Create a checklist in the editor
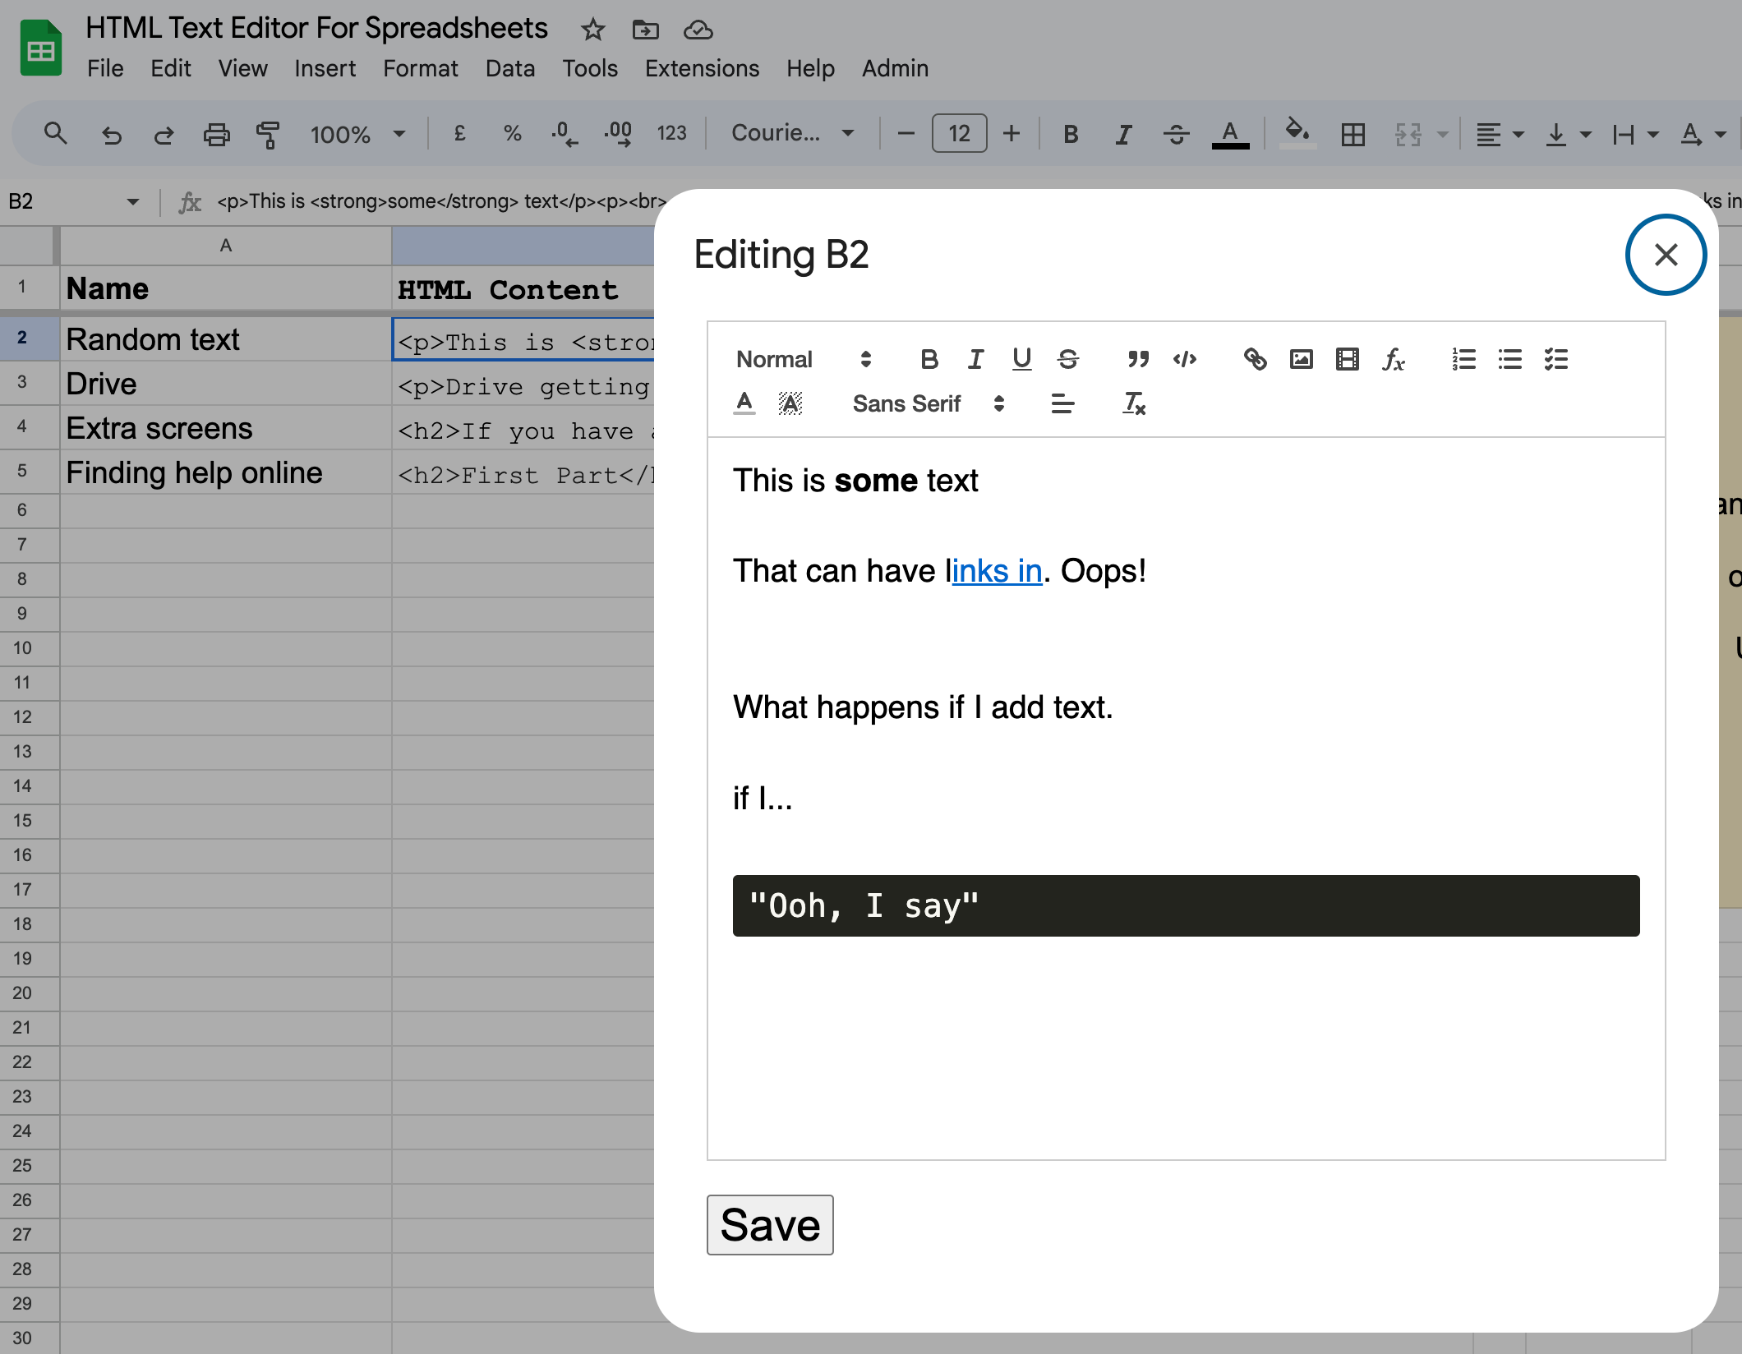The height and width of the screenshot is (1354, 1742). (x=1555, y=359)
